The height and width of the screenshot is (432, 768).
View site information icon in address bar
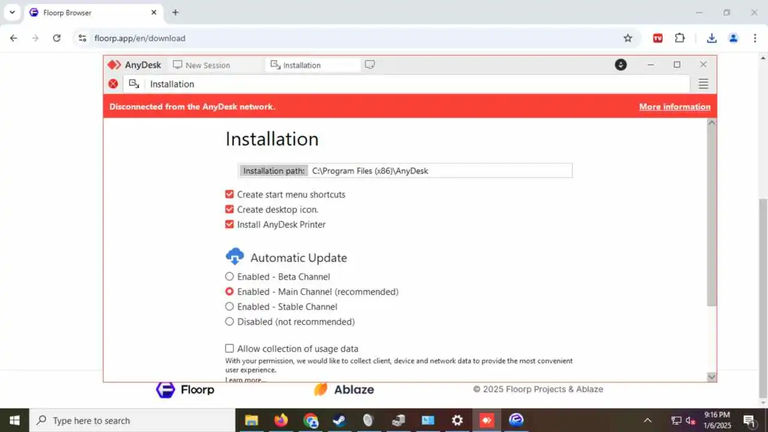(x=83, y=38)
